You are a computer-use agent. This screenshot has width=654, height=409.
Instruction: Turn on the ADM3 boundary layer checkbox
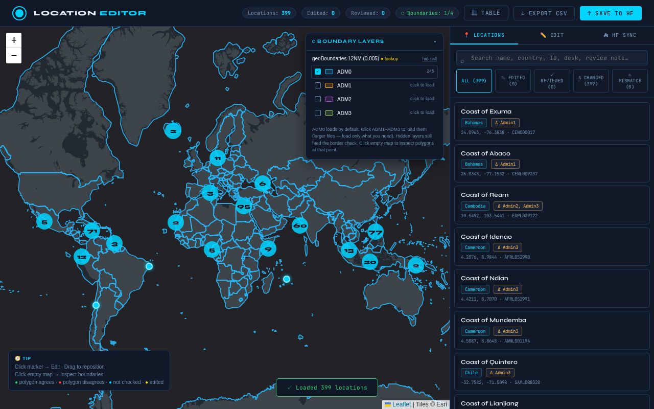pyautogui.click(x=318, y=113)
